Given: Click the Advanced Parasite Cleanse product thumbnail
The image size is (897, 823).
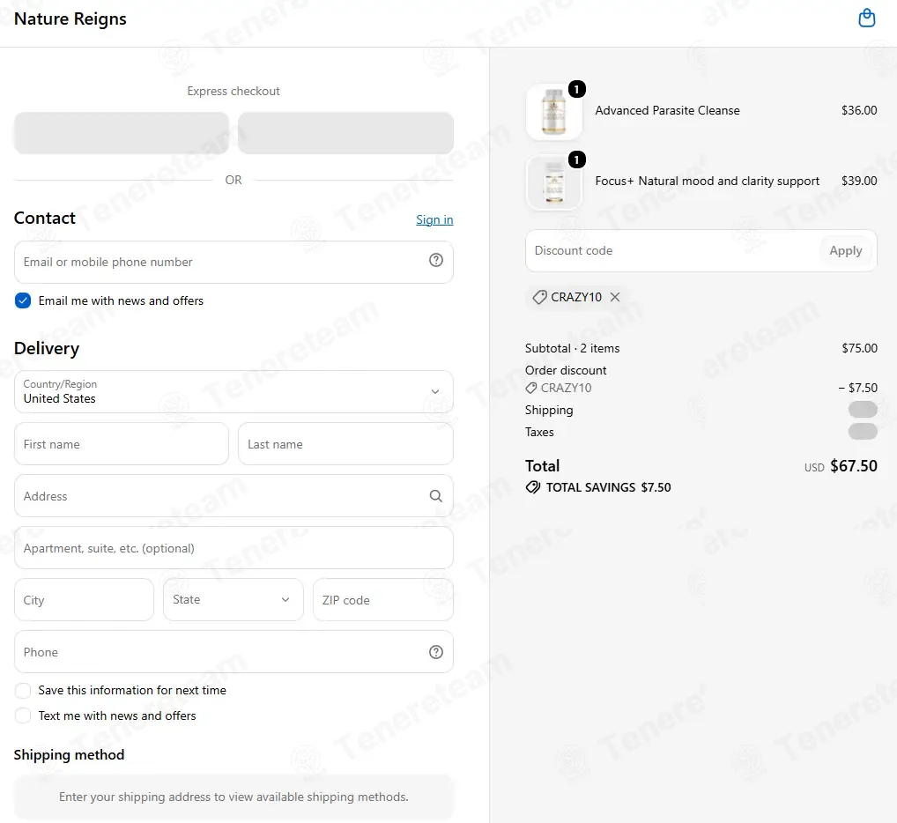Looking at the screenshot, I should point(553,112).
